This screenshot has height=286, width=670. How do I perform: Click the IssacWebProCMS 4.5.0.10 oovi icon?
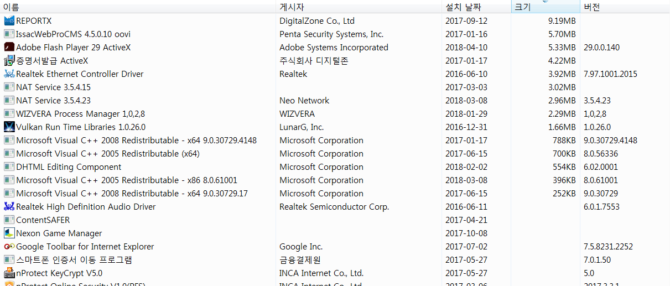(9, 34)
